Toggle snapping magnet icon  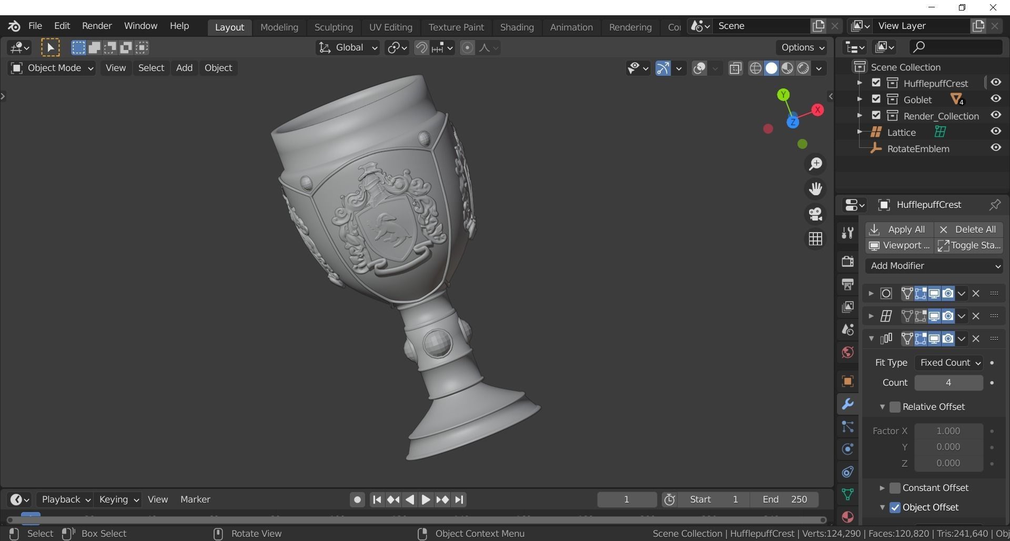coord(421,48)
